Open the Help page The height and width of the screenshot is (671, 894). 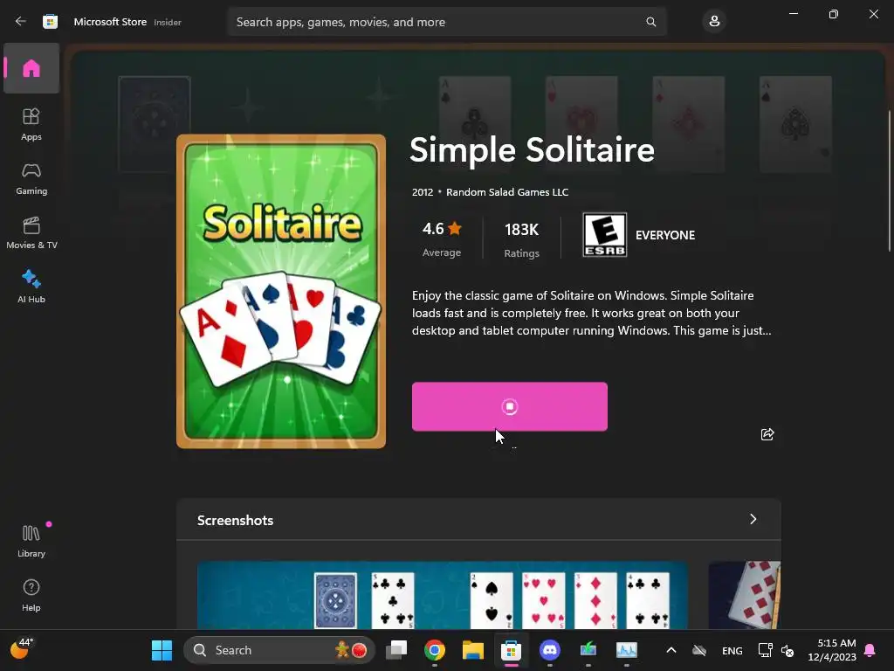(31, 595)
